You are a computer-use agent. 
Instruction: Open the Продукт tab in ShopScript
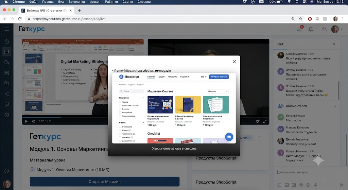[x=161, y=77]
